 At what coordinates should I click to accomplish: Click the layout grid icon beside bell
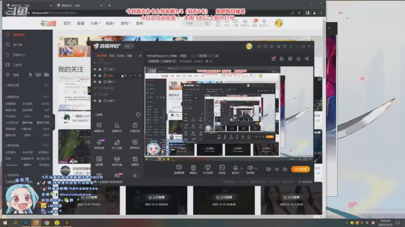[x=290, y=59]
